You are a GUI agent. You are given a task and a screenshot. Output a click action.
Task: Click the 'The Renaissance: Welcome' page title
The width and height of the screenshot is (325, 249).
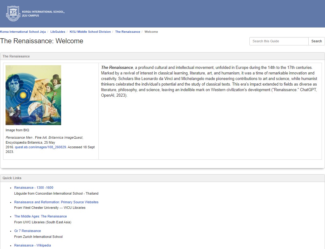click(x=42, y=41)
